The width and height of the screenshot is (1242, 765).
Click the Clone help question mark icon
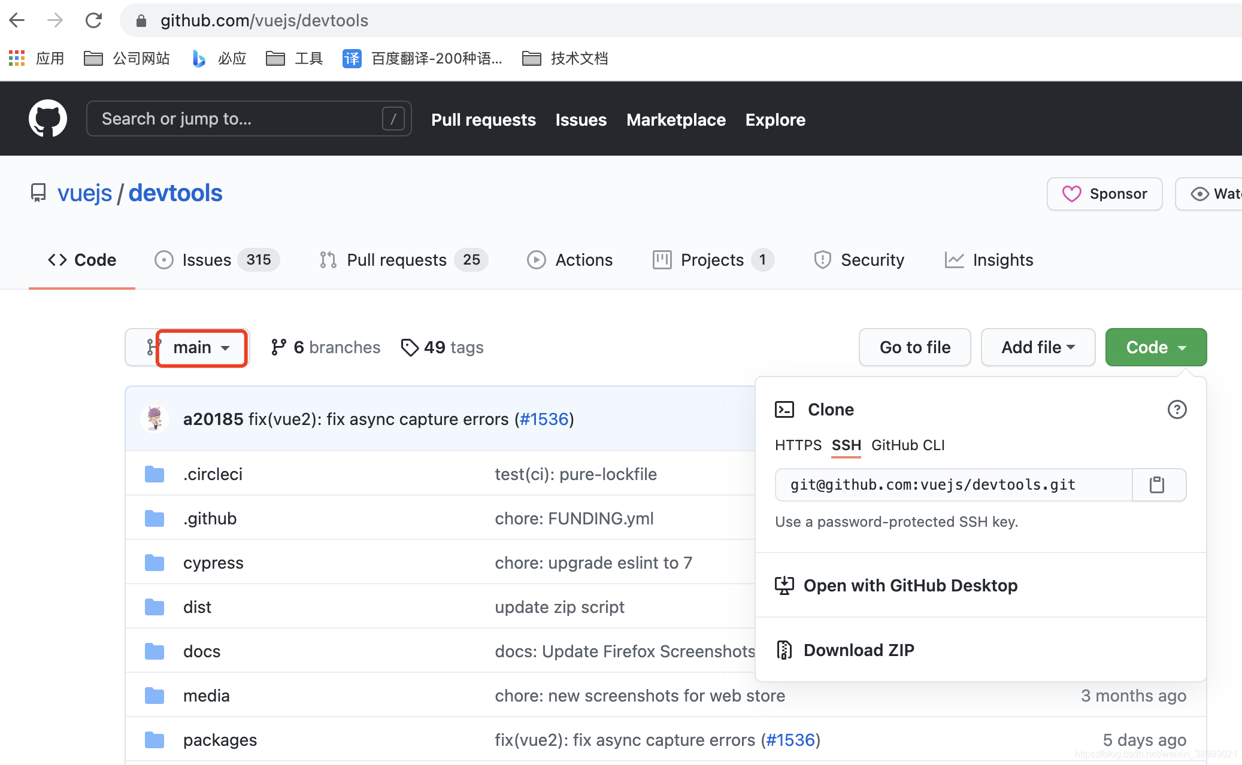point(1176,409)
